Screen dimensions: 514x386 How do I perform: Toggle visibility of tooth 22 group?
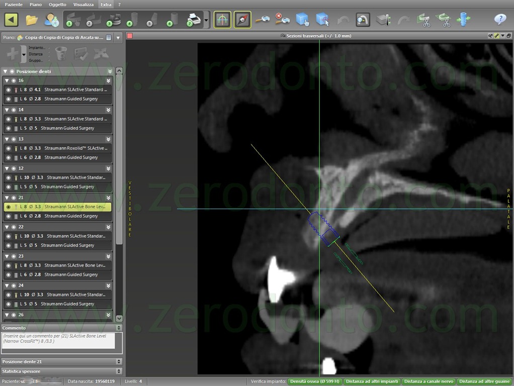pyautogui.click(x=14, y=227)
